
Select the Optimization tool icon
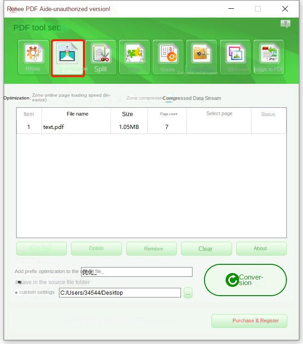68,57
